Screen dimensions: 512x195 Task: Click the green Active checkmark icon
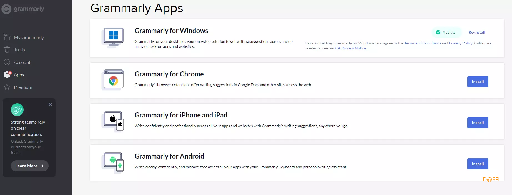[438, 32]
